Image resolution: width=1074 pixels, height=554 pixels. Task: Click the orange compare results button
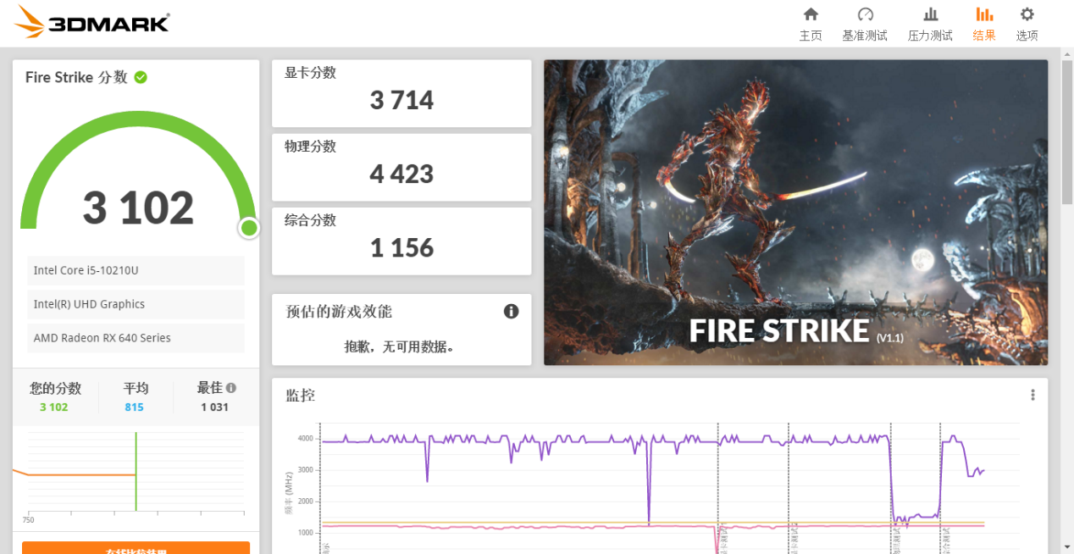tap(136, 548)
